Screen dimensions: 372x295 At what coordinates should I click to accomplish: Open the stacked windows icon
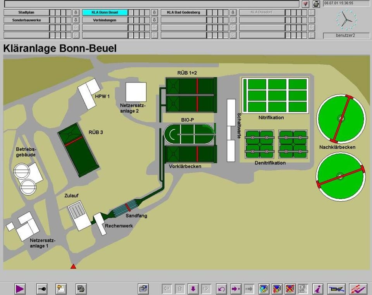click(x=81, y=289)
